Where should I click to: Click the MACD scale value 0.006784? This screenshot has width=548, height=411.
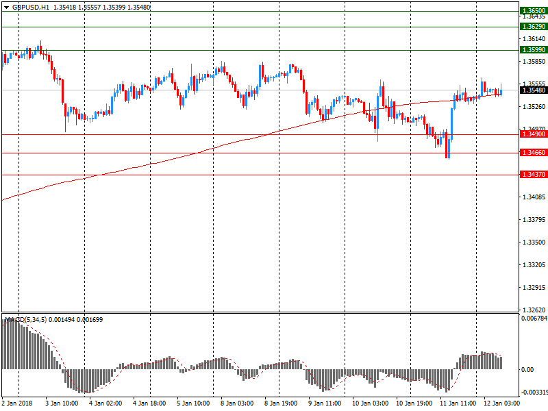pos(534,319)
